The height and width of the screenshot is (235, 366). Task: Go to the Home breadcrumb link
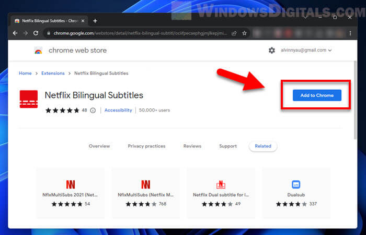pos(25,73)
